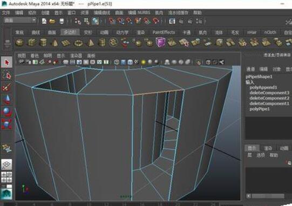292x206 pixels.
Task: Click the layer editor horizontal scrollbar
Action: pos(268,196)
